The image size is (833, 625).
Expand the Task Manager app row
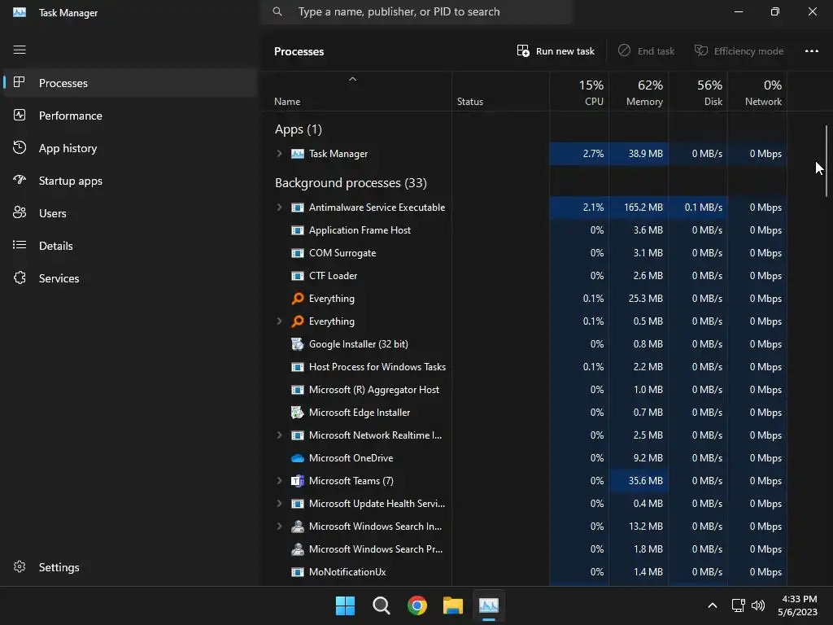coord(280,154)
